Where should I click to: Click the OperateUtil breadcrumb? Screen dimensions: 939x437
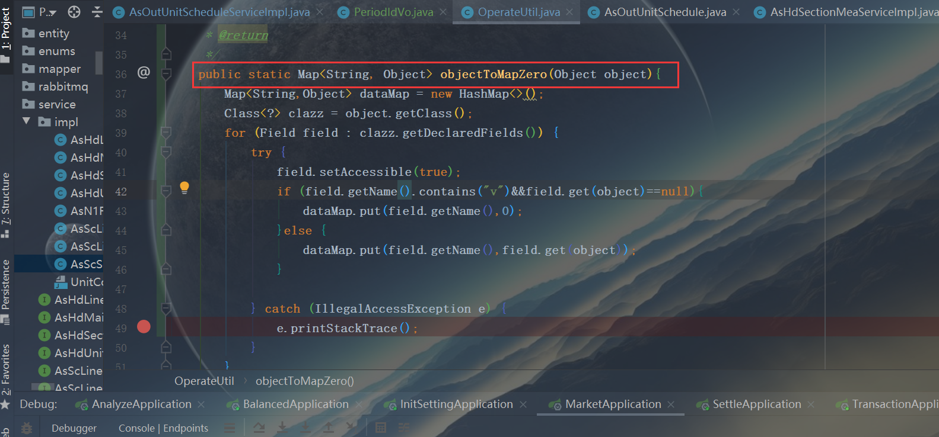tap(204, 381)
